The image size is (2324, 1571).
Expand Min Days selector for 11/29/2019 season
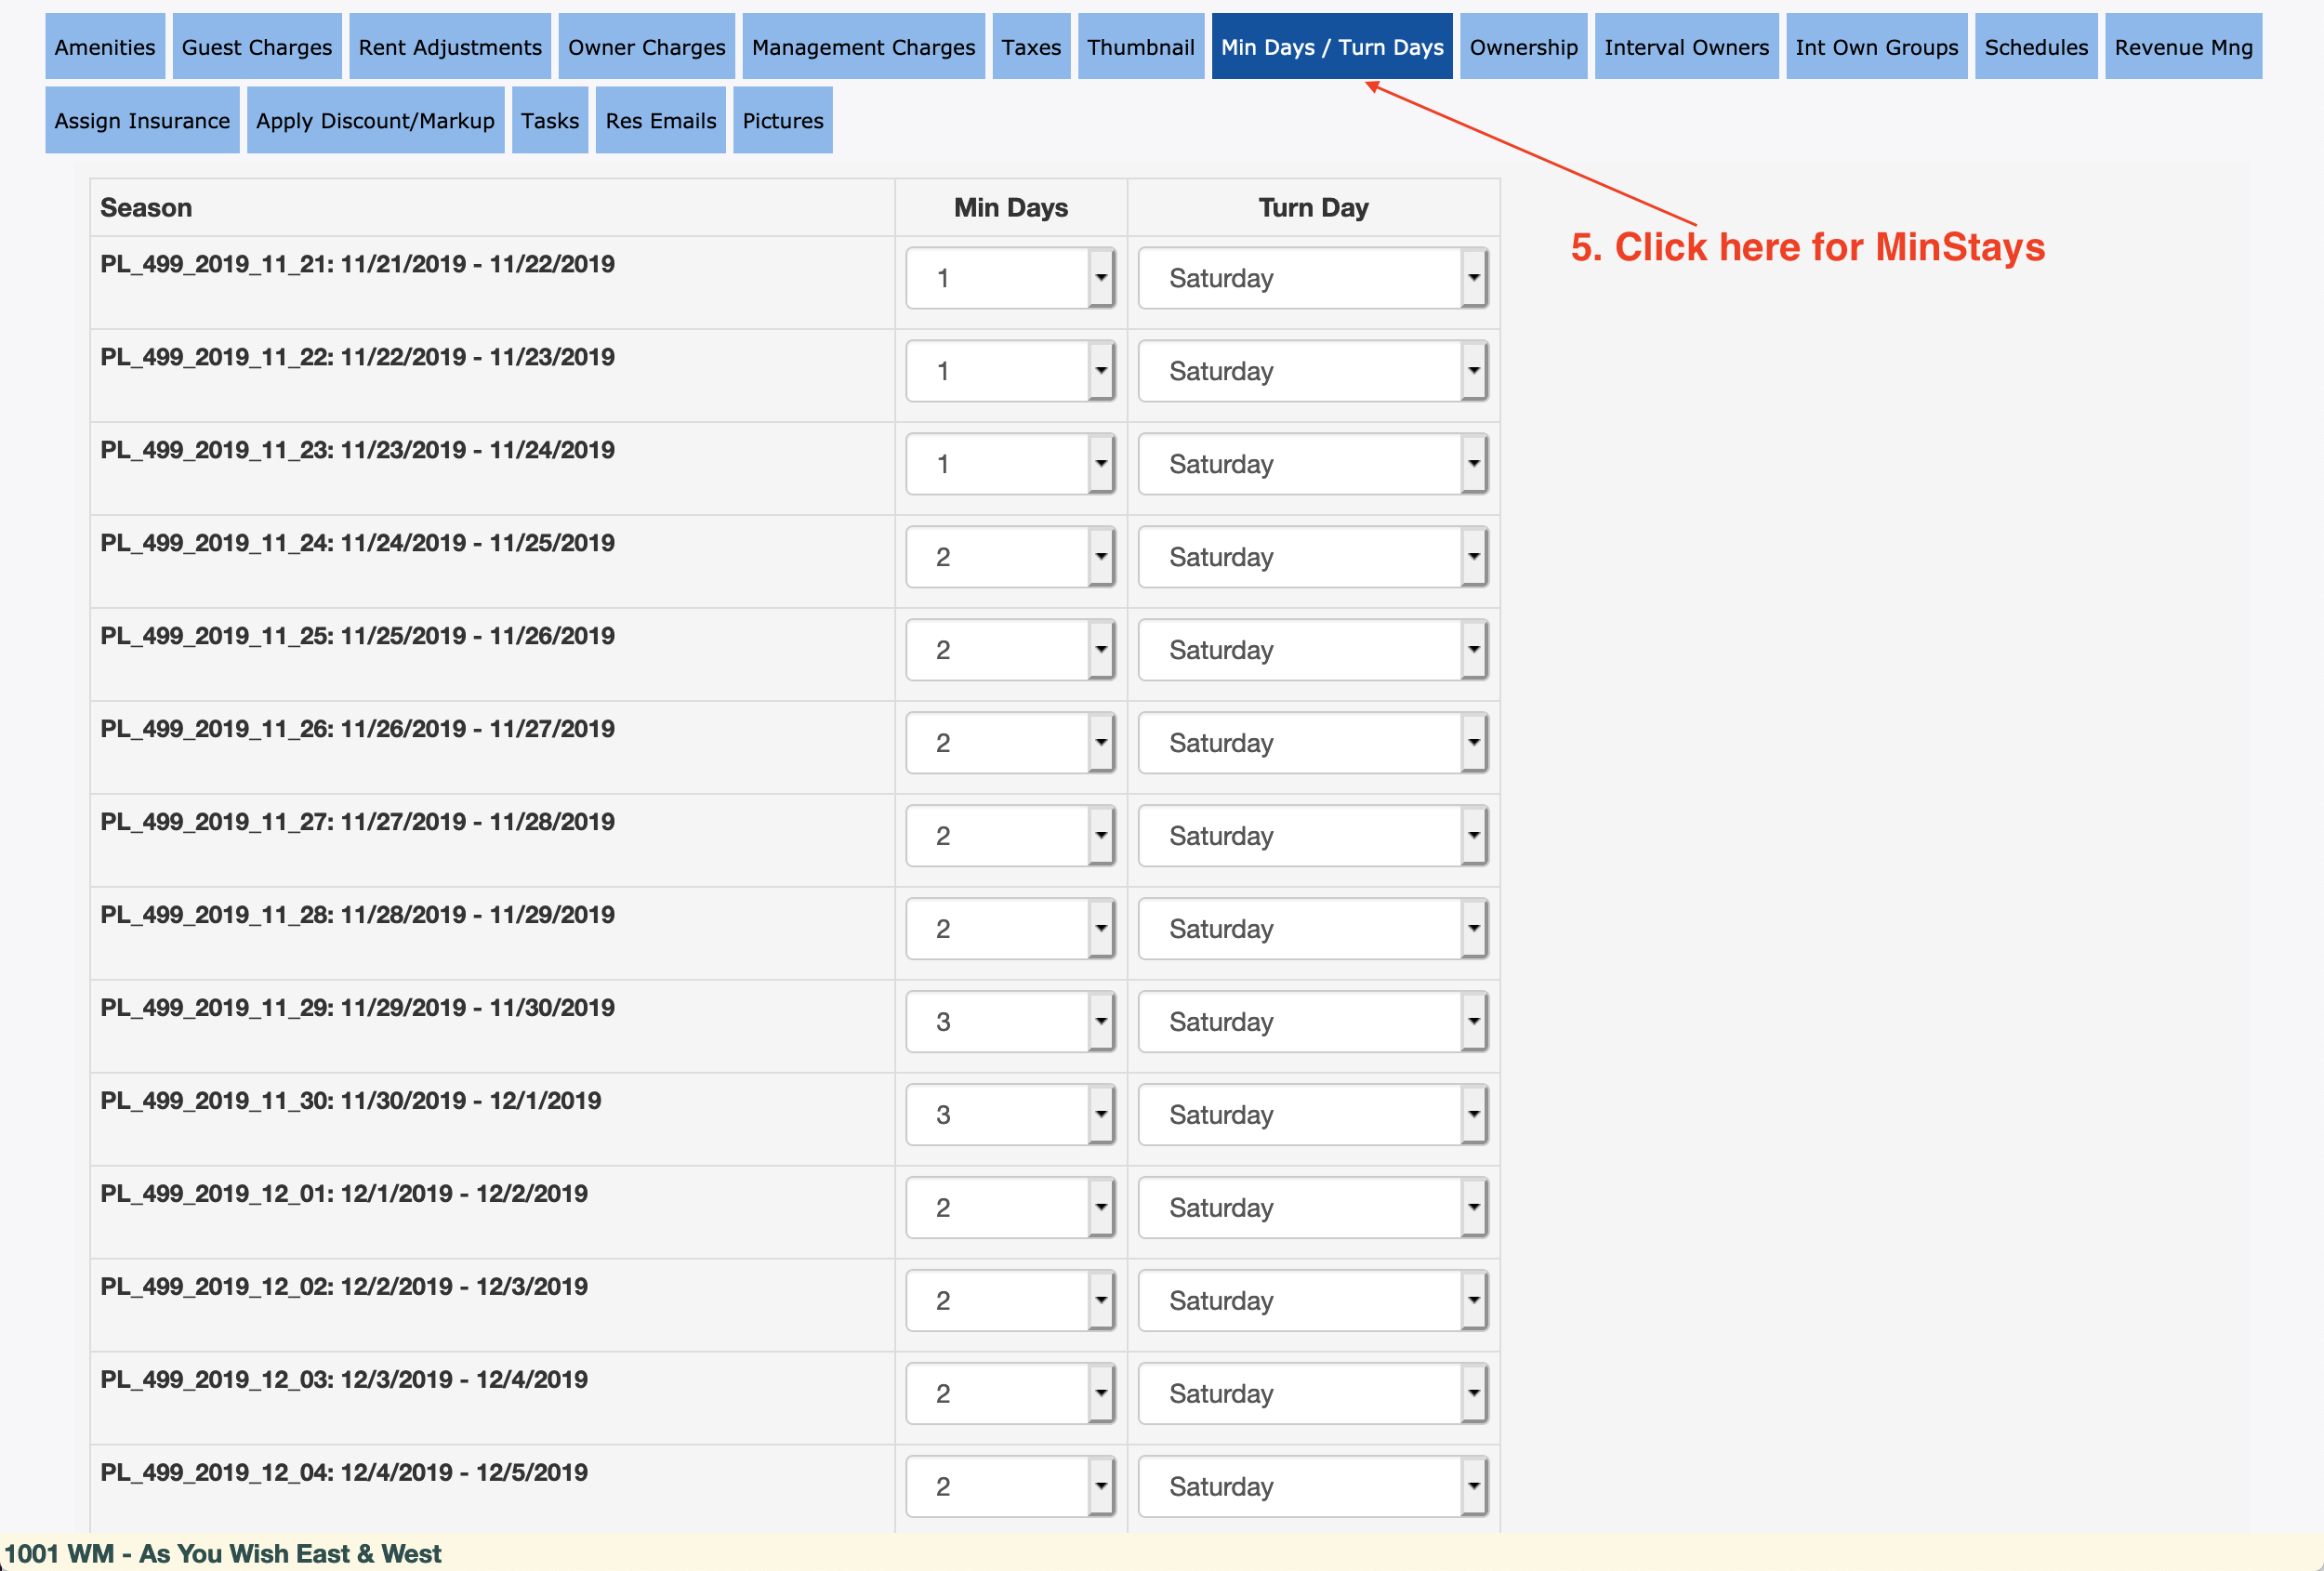pos(1010,1022)
